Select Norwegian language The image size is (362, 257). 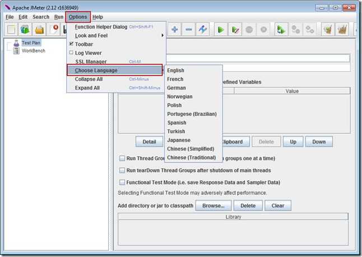coord(193,97)
